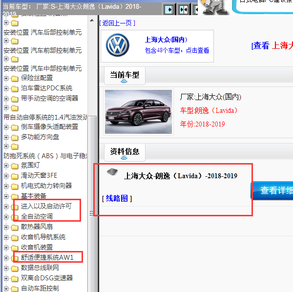Open 安装位置 汽车中部控制单元 entry
The width and height of the screenshot is (293, 292).
42,68
